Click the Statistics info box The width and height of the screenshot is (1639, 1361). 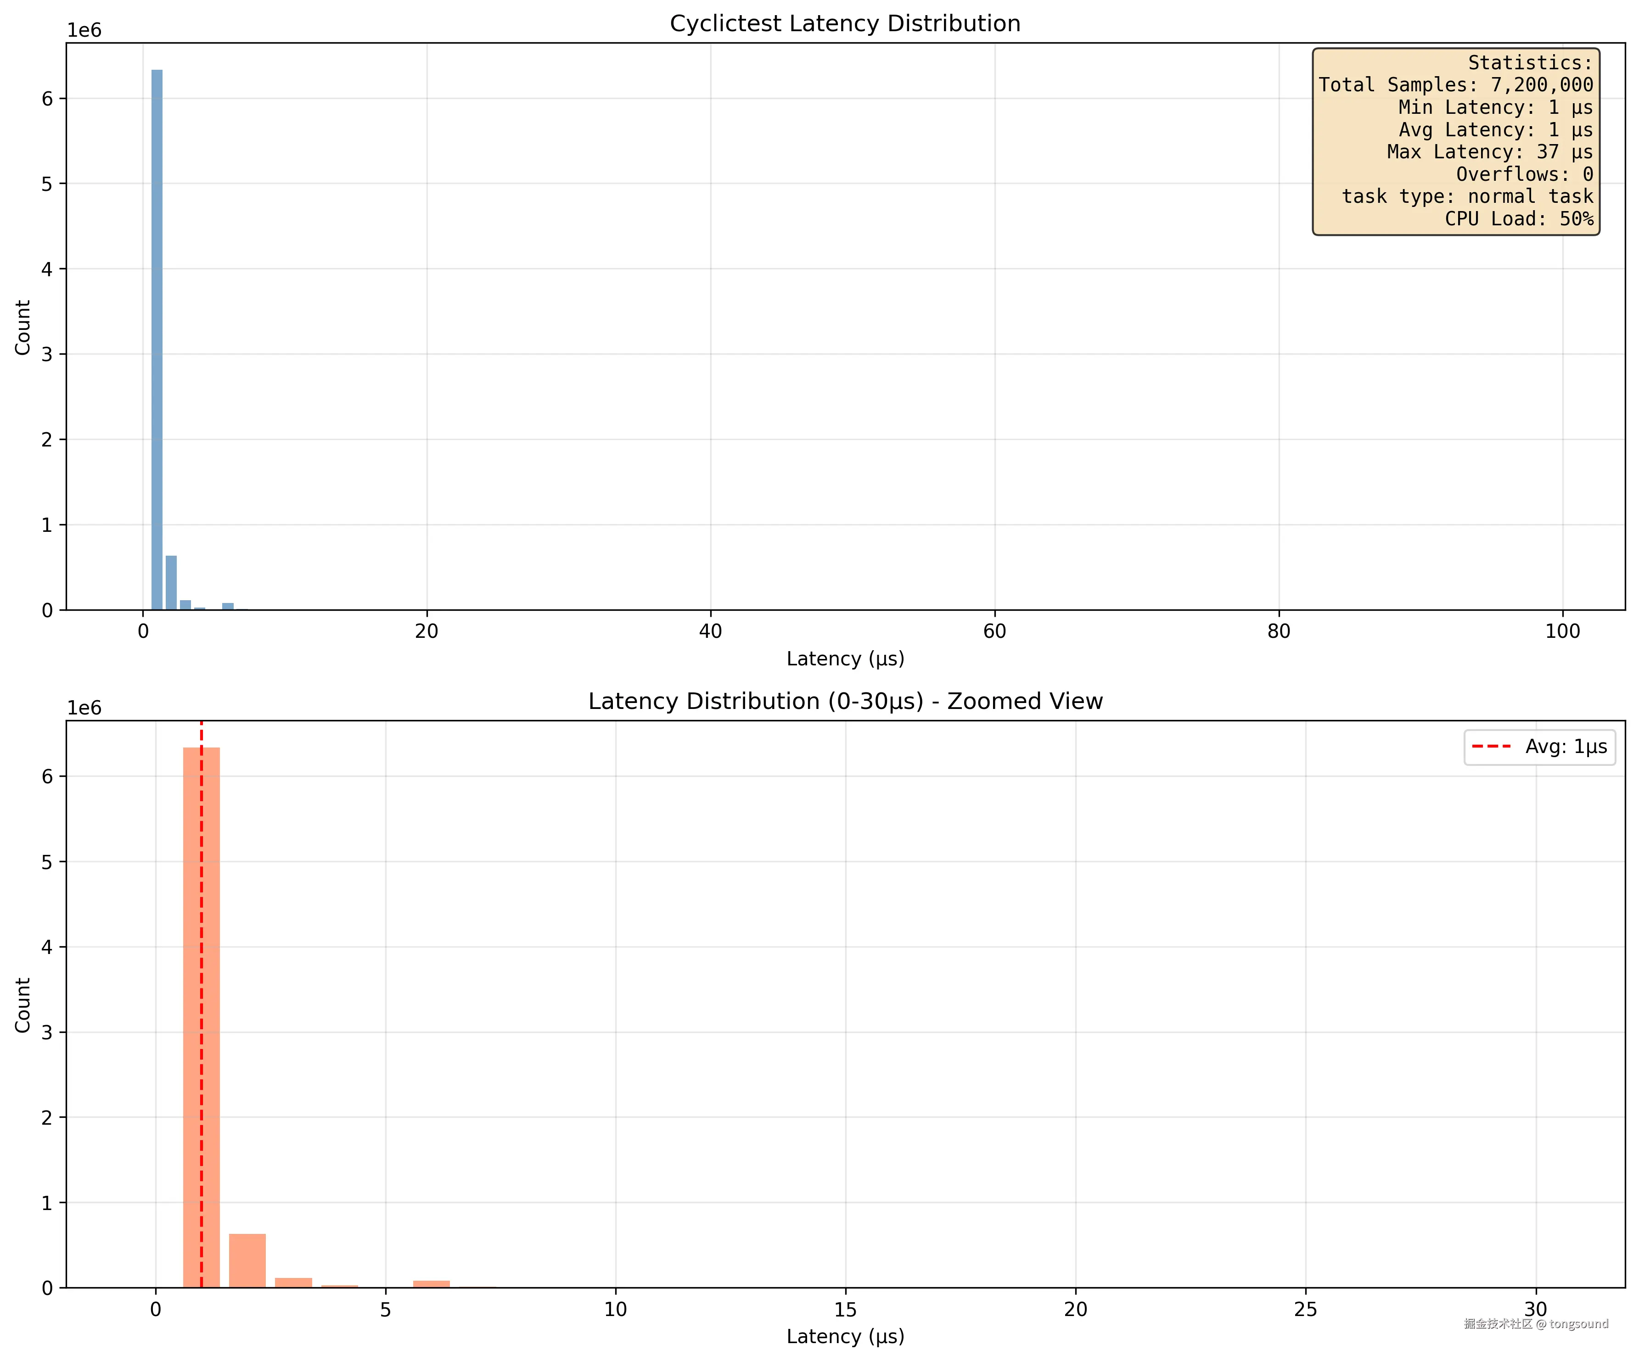coord(1455,141)
